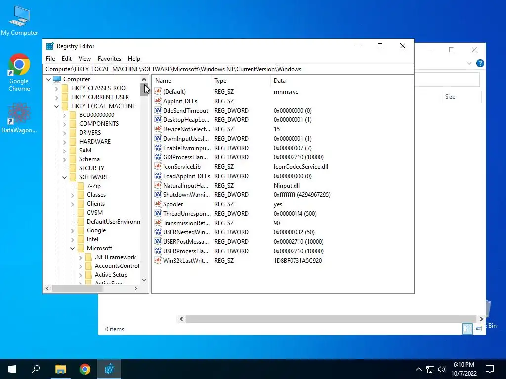Collapse the SOFTWARE key
506x379 pixels.
[65, 177]
